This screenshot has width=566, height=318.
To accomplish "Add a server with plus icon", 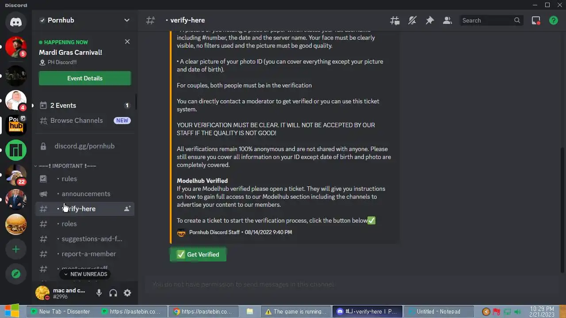I will coord(16,249).
